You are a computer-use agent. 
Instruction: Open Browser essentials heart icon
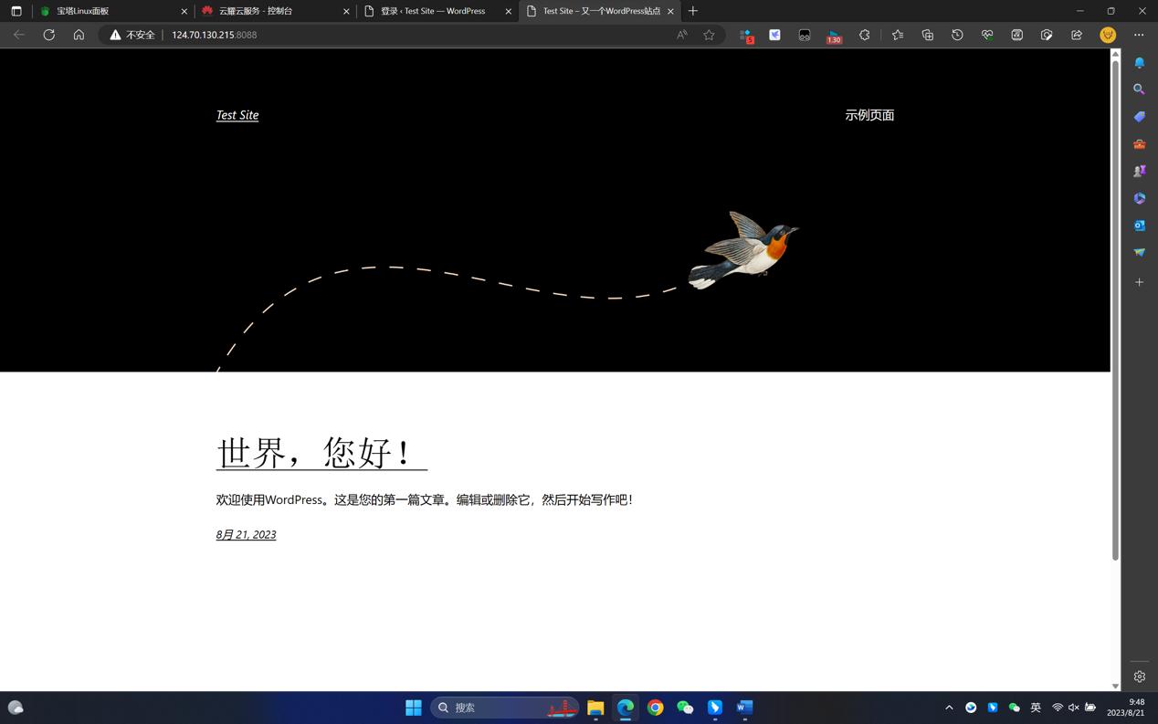[987, 35]
